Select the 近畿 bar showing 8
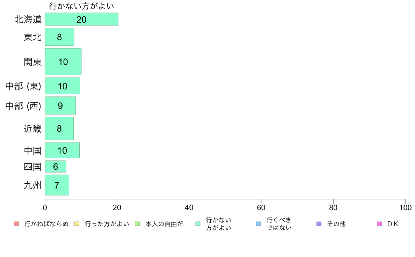The height and width of the screenshot is (257, 415). pos(59,128)
